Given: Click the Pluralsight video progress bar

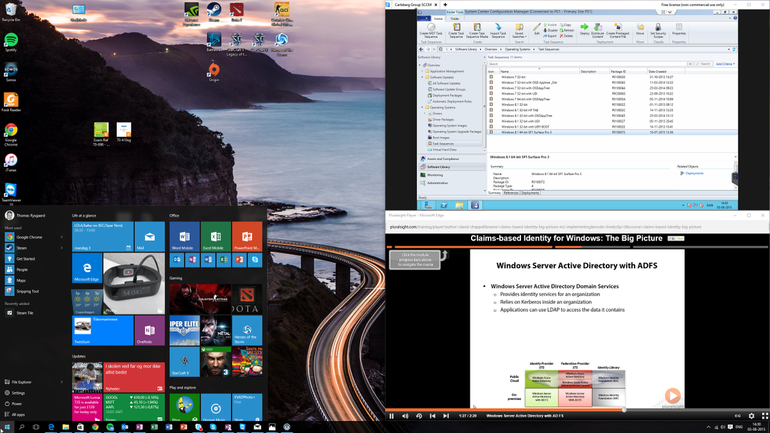Looking at the screenshot, I should click(577, 409).
